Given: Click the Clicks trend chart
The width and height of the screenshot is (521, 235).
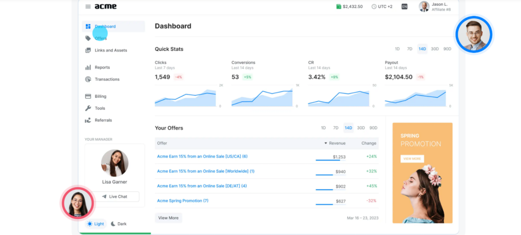Looking at the screenshot, I should click(185, 97).
